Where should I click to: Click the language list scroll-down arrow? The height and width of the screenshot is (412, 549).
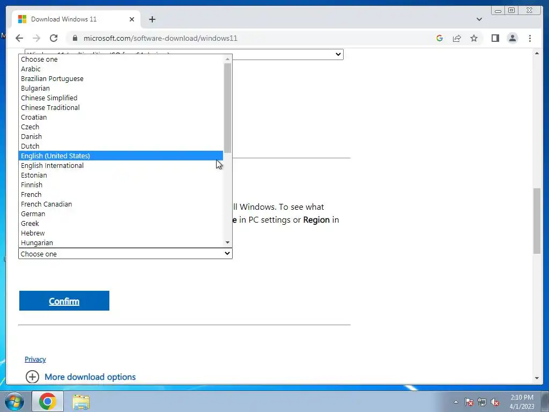point(227,242)
